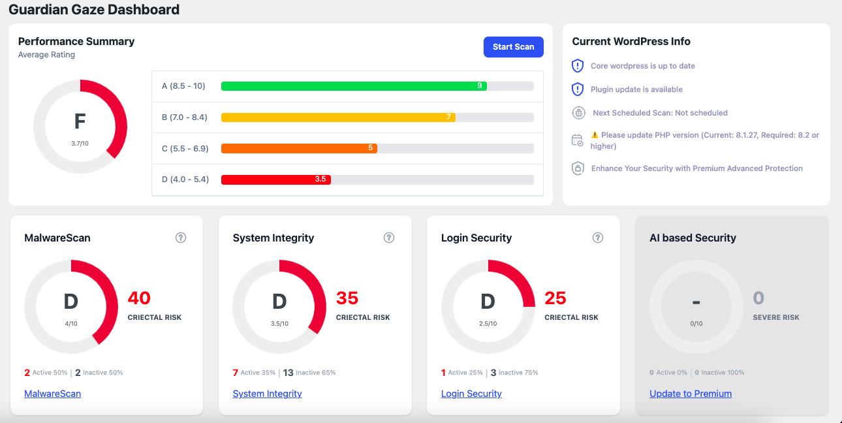Screen dimensions: 842x423
Task: Click the Performance Summary title
Action: 76,41
